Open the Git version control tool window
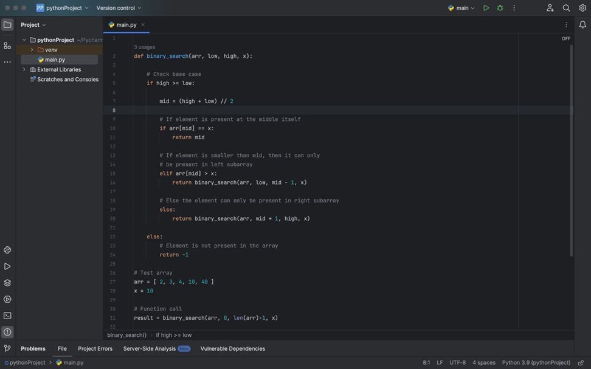Viewport: 591px width, 369px height. 7,348
